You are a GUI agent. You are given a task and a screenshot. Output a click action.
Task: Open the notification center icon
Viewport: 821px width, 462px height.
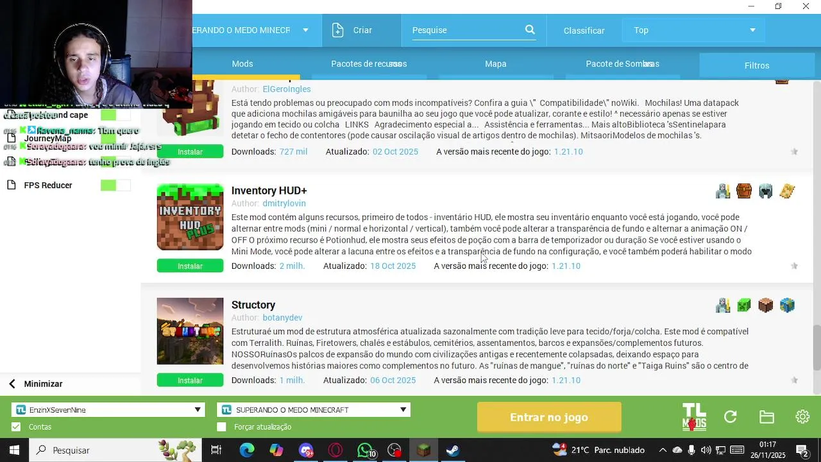click(802, 450)
